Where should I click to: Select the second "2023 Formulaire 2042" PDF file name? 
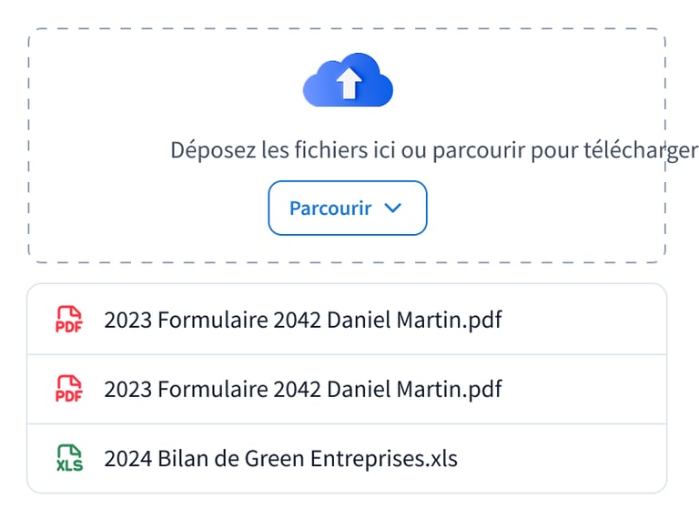213,389
